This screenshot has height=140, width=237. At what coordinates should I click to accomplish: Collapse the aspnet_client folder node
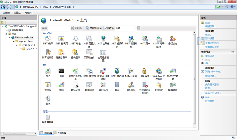[x=13, y=41]
